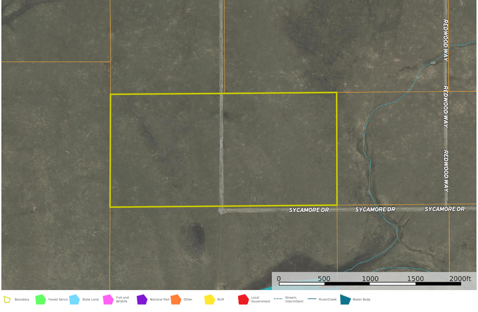The width and height of the screenshot is (478, 312).
Task: Click the leftmost SYCAMORE DR road label
Action: coord(309,210)
